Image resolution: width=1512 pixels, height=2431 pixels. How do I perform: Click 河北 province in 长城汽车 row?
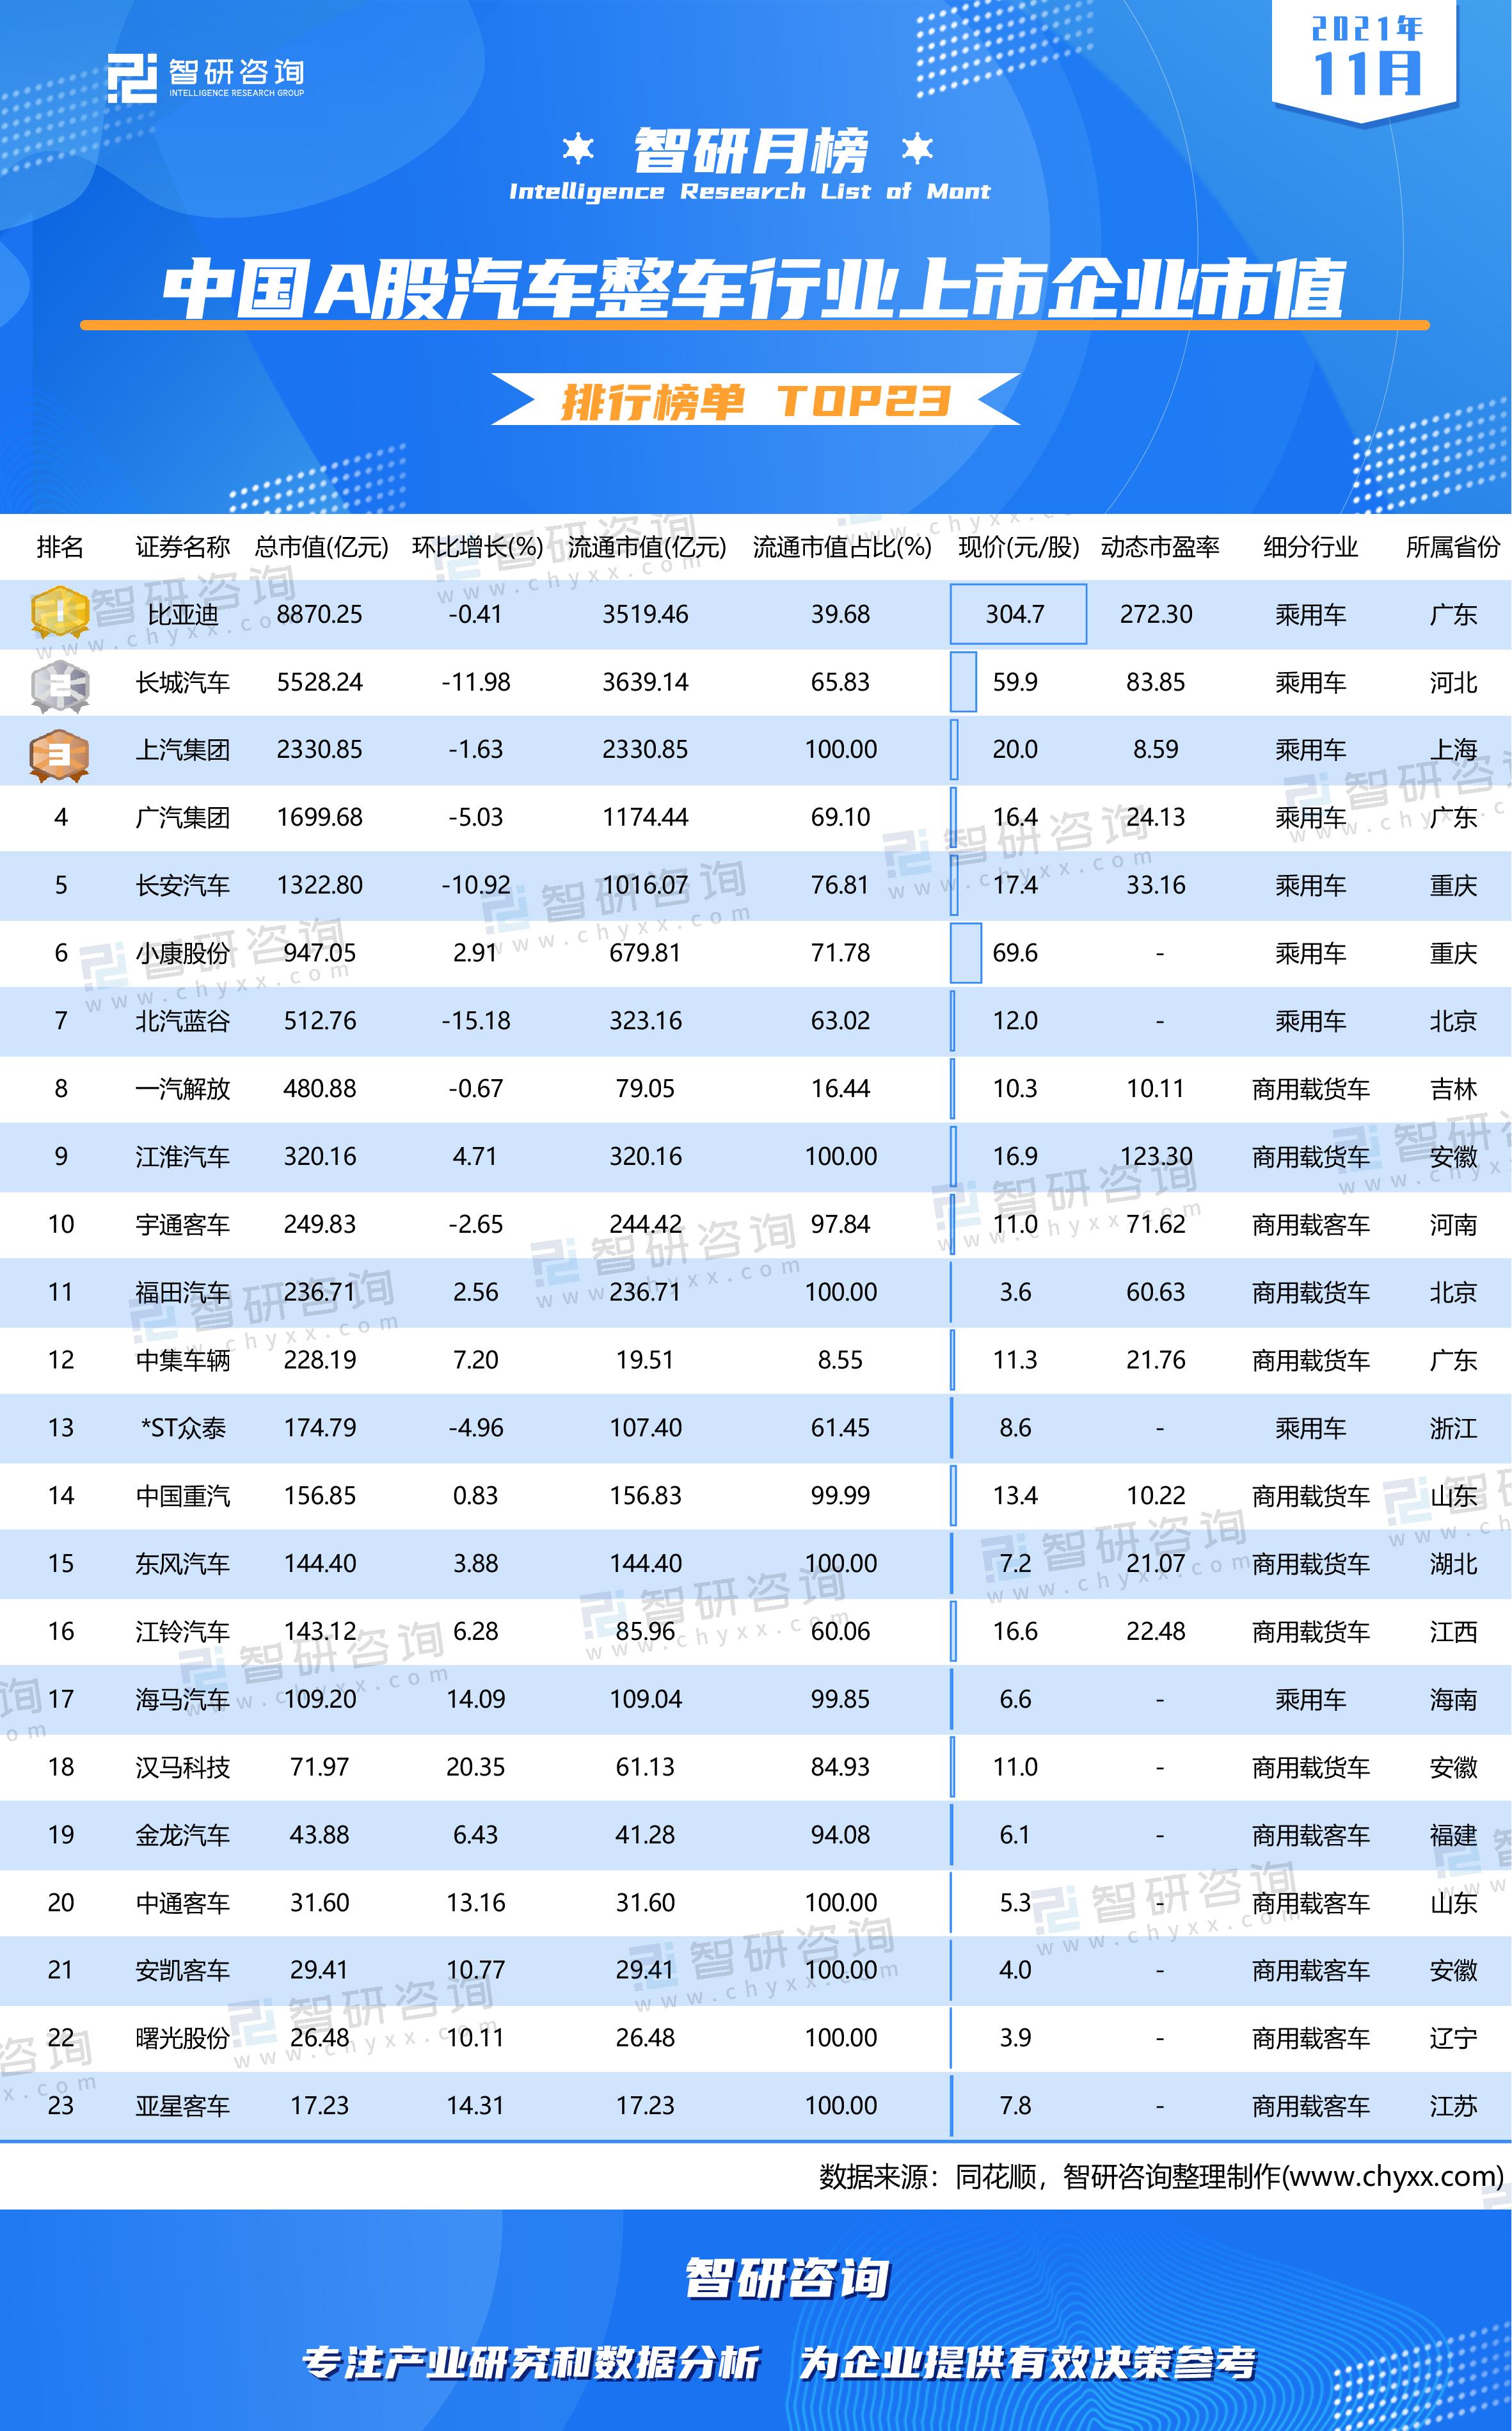click(1453, 682)
